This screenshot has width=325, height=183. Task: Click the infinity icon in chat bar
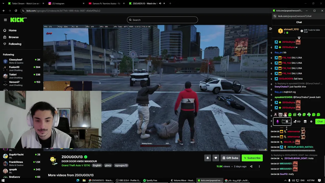[x=299, y=121]
